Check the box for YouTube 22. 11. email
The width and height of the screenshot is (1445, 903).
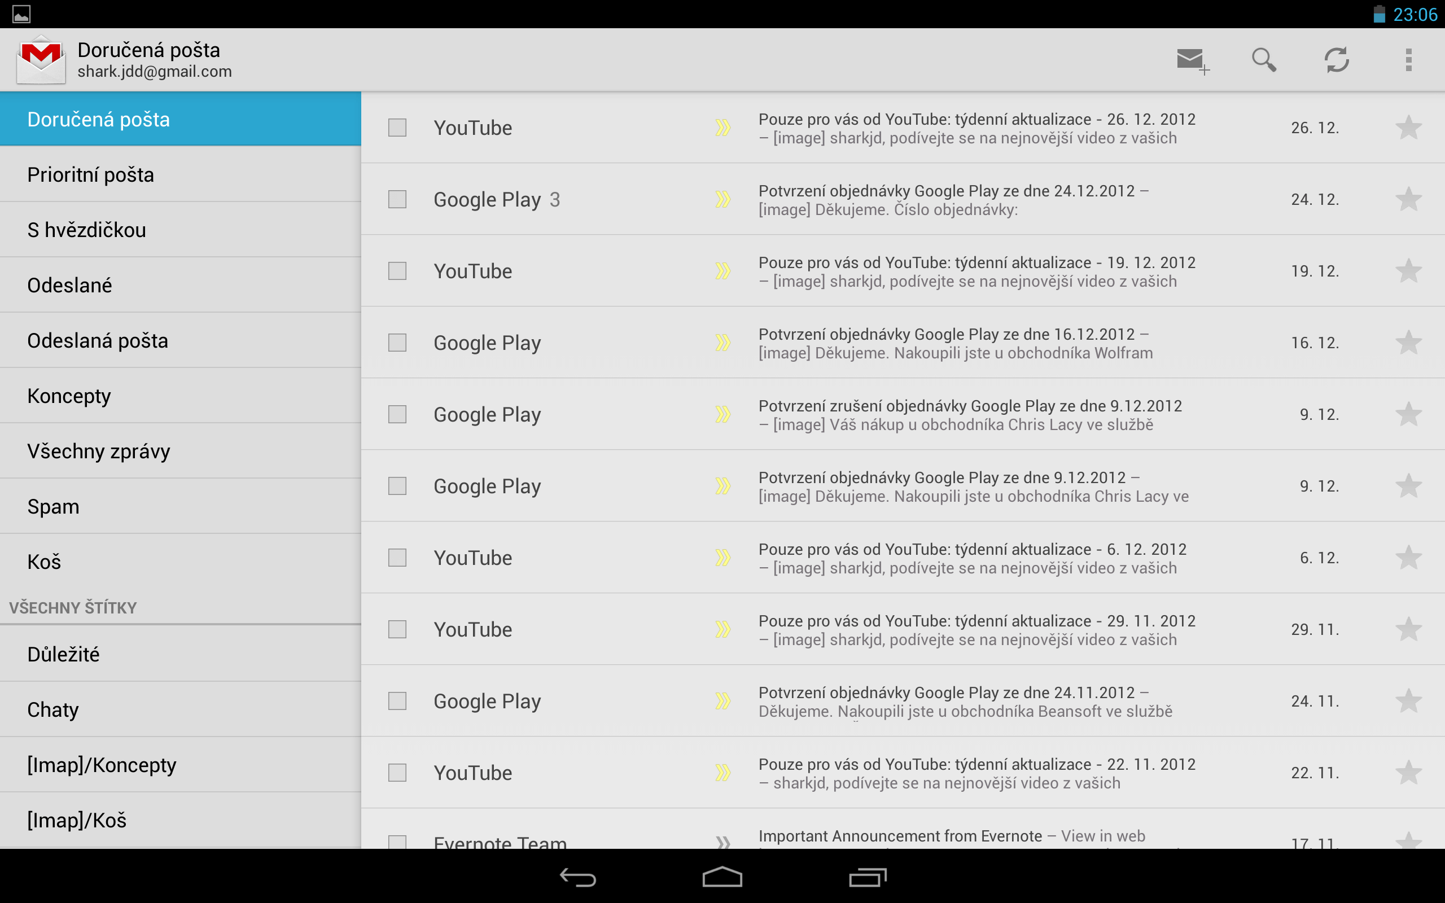397,773
